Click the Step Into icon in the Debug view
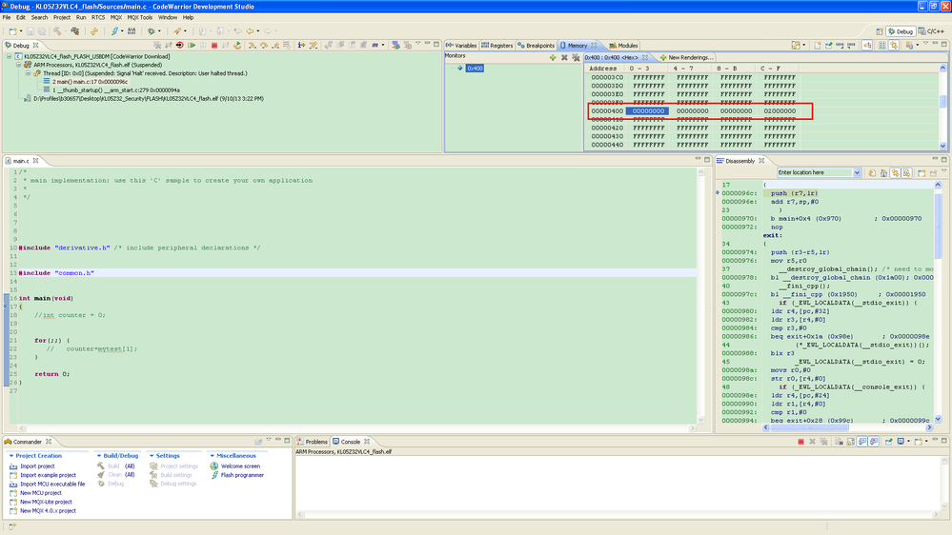Viewport: 952px width, 535px height. (252, 46)
